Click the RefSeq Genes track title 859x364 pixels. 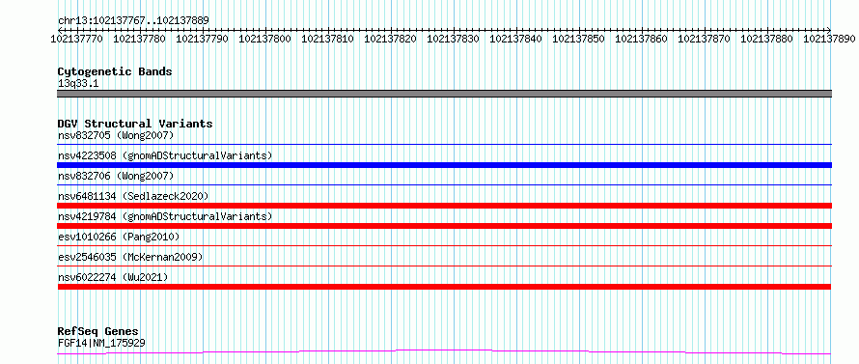coord(98,332)
